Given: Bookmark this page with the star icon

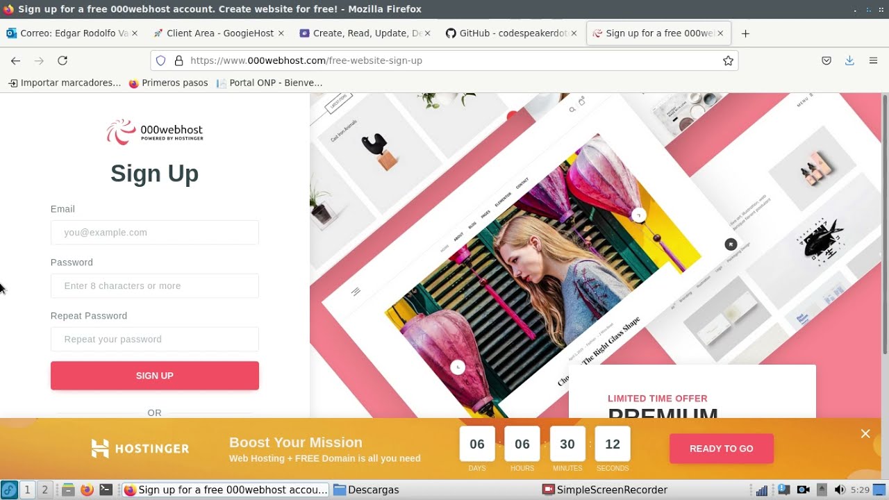Looking at the screenshot, I should pos(728,60).
